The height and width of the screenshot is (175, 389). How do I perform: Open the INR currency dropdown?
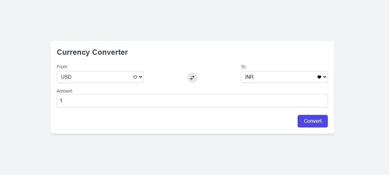tap(284, 77)
